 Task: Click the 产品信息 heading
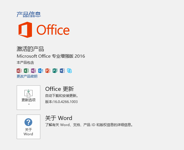(29, 14)
